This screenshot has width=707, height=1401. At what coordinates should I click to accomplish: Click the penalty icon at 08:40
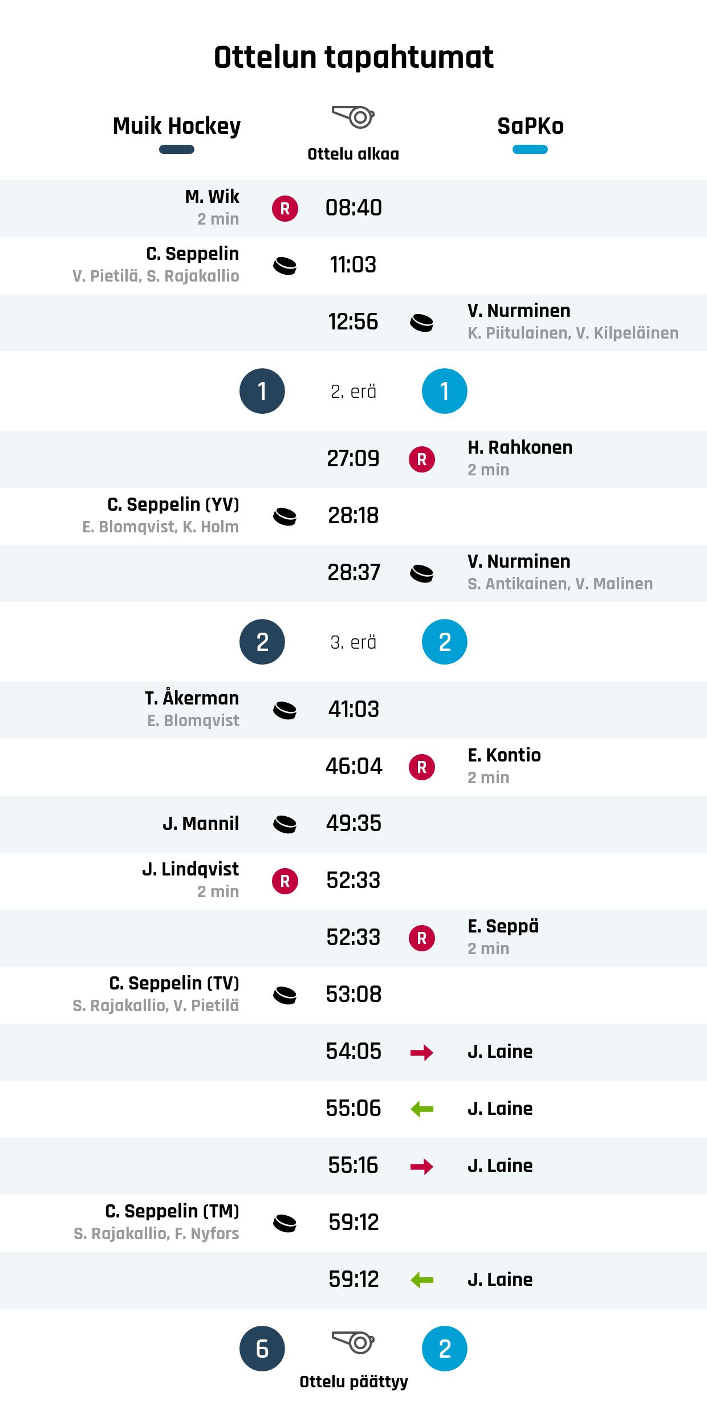(x=285, y=209)
